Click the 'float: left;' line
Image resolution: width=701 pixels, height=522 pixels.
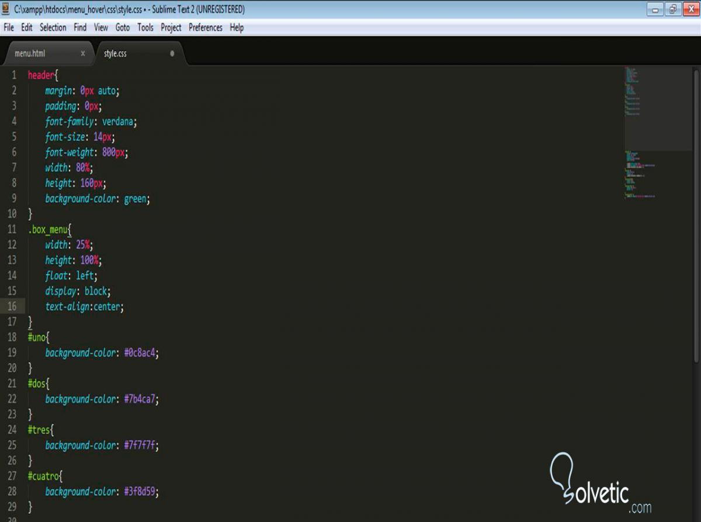point(71,275)
